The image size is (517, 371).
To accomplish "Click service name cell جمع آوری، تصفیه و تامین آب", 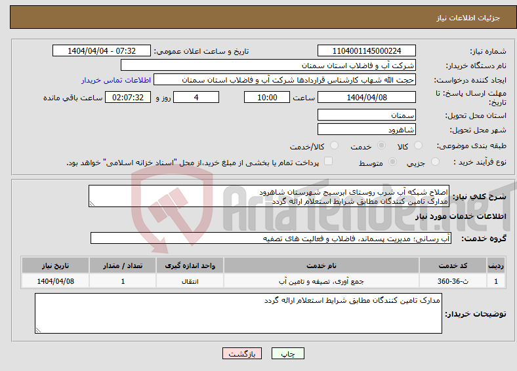I will [321, 281].
